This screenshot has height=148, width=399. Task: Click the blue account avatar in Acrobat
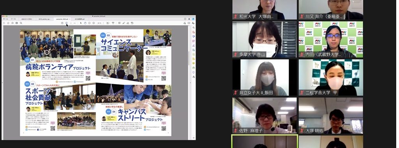click(x=193, y=19)
